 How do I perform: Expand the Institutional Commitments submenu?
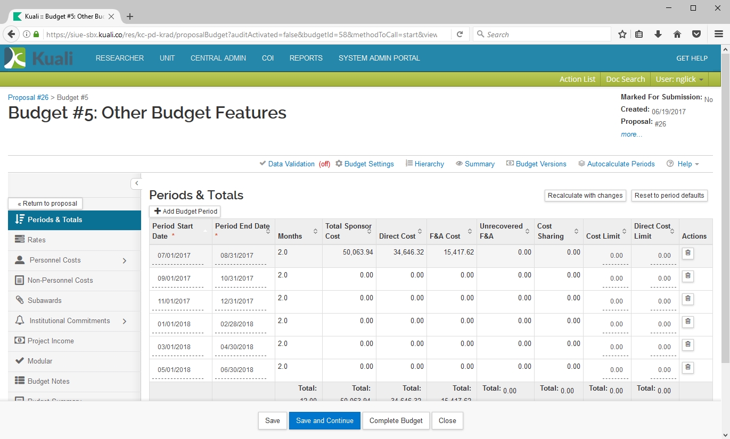[125, 321]
